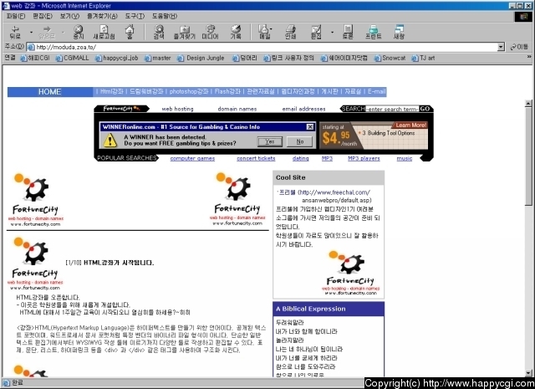Click the Learn More! ad label
This screenshot has height=389, width=535.
[x=410, y=125]
